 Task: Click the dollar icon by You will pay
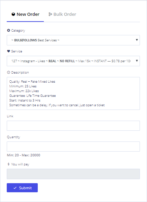[x=8, y=164]
